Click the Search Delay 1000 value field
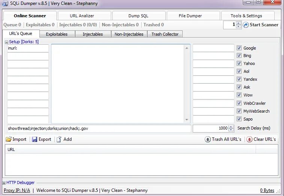The image size is (284, 196). pyautogui.click(x=211, y=128)
